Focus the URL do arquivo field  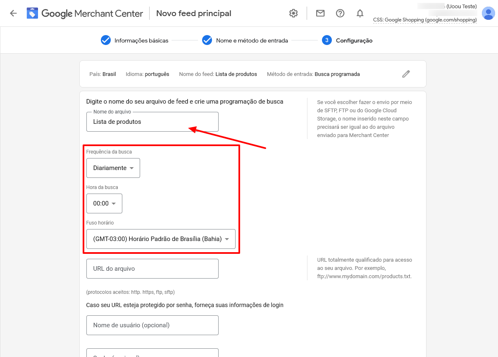click(x=152, y=269)
